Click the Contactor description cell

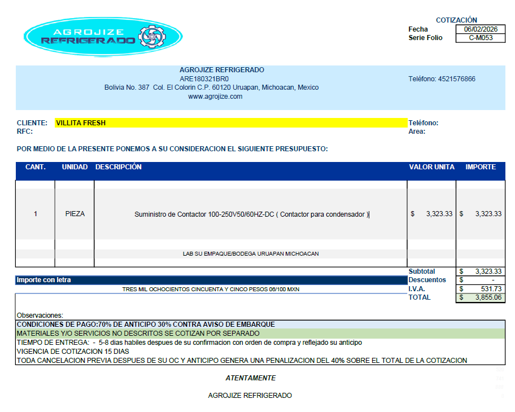tap(251, 214)
